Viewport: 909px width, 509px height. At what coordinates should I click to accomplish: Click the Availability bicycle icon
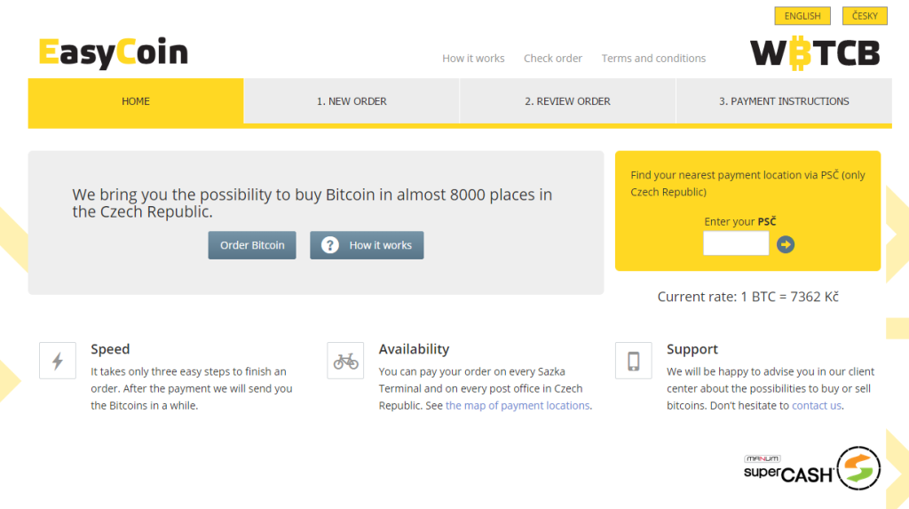point(345,361)
